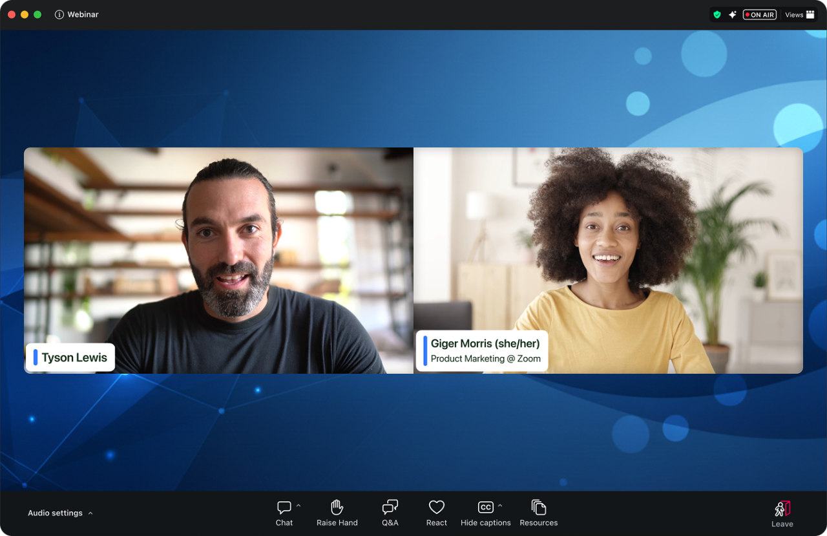This screenshot has height=536, width=827.
Task: Open the Chat panel icon
Action: coord(284,508)
